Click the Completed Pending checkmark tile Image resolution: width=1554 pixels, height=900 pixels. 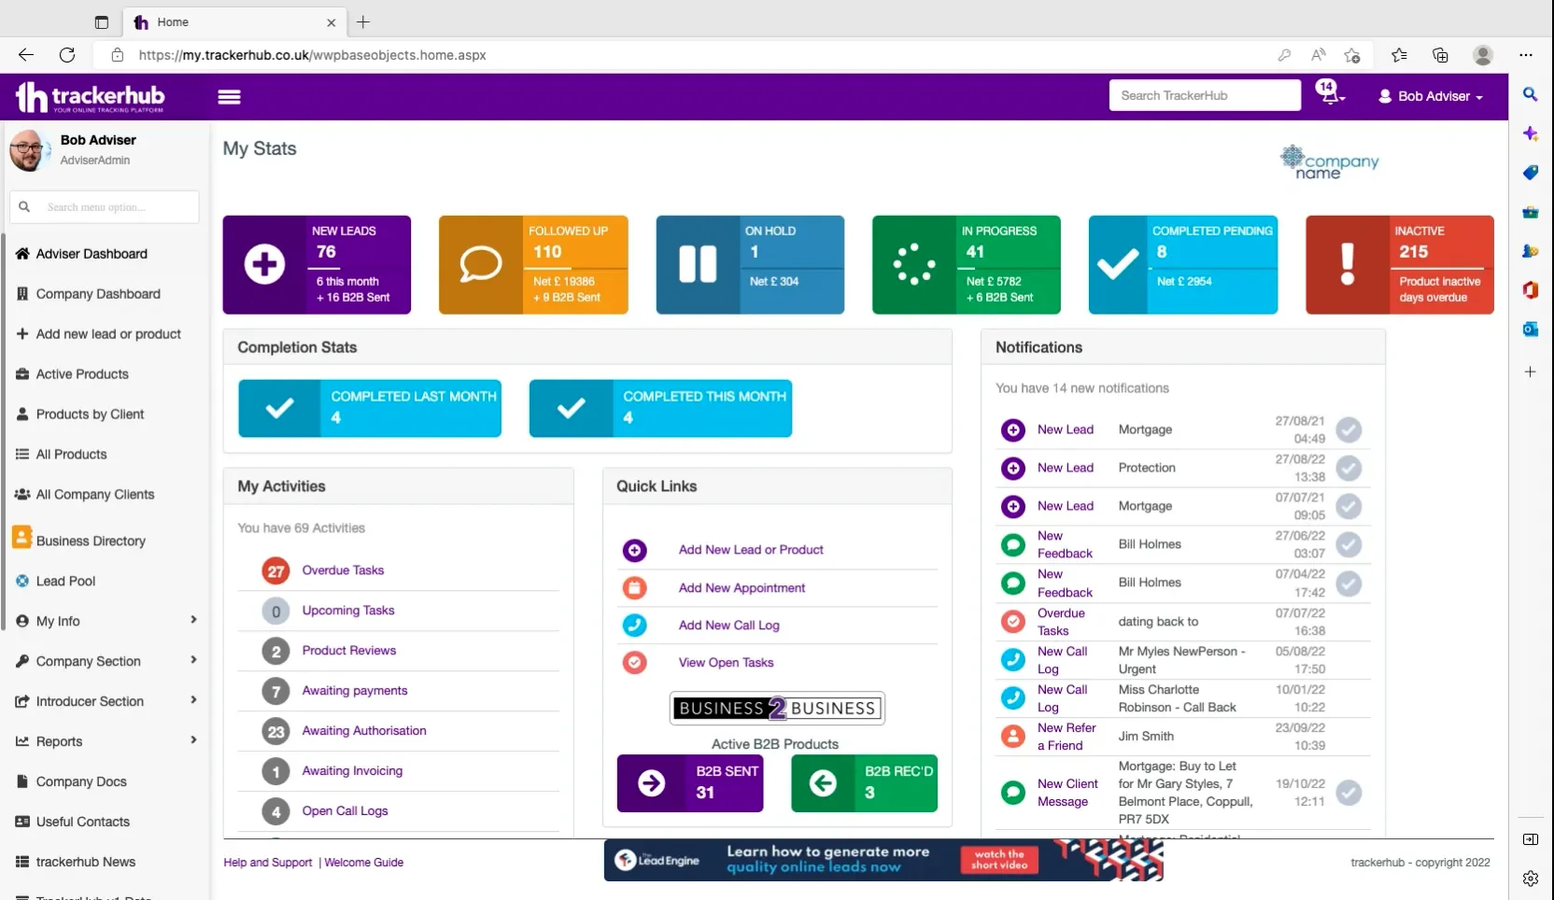click(1183, 265)
